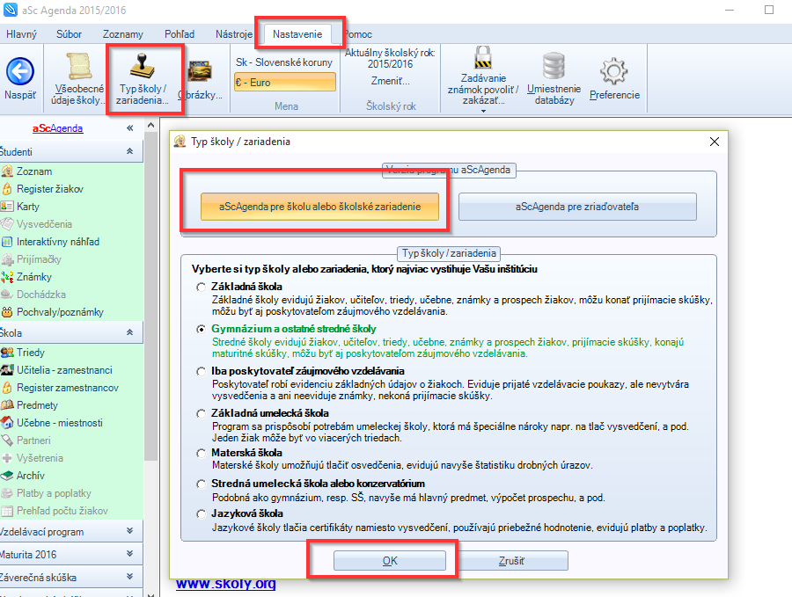The image size is (792, 597).
Task: Select Základná umelecká škola radio button
Action: point(201,413)
